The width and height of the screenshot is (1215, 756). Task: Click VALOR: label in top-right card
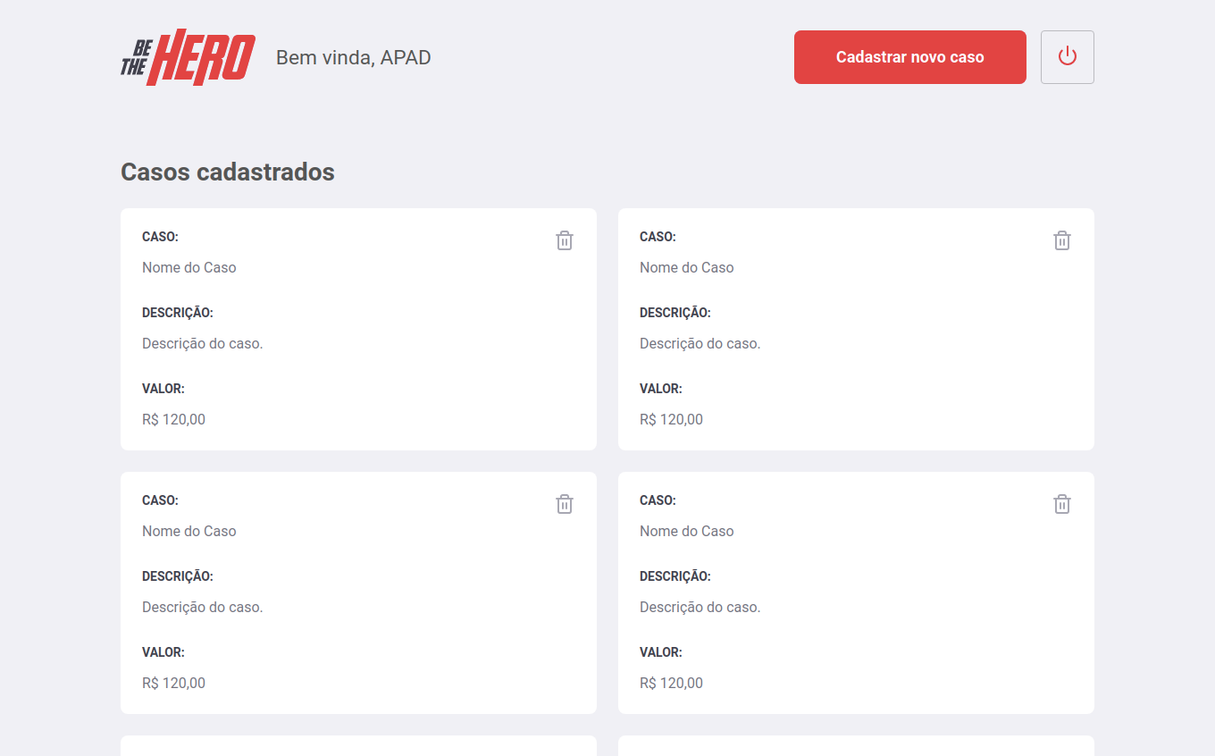661,389
